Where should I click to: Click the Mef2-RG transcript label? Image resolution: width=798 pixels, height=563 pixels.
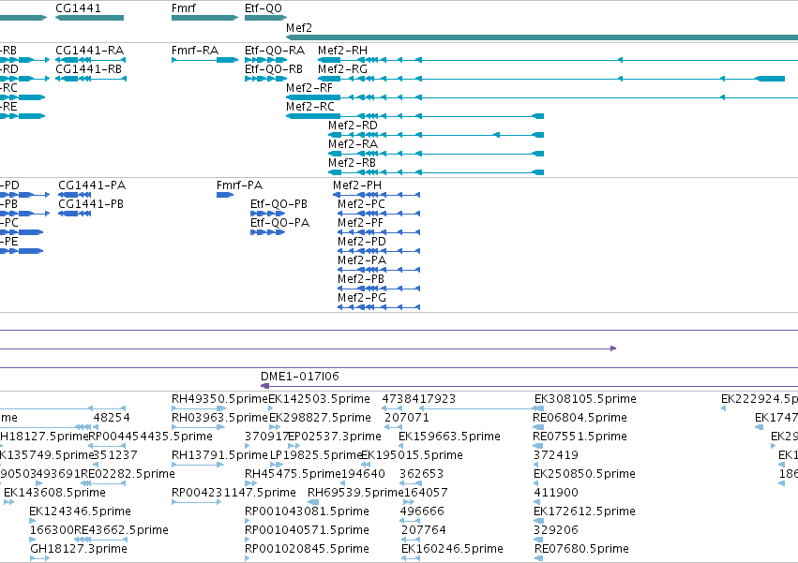[x=342, y=69]
